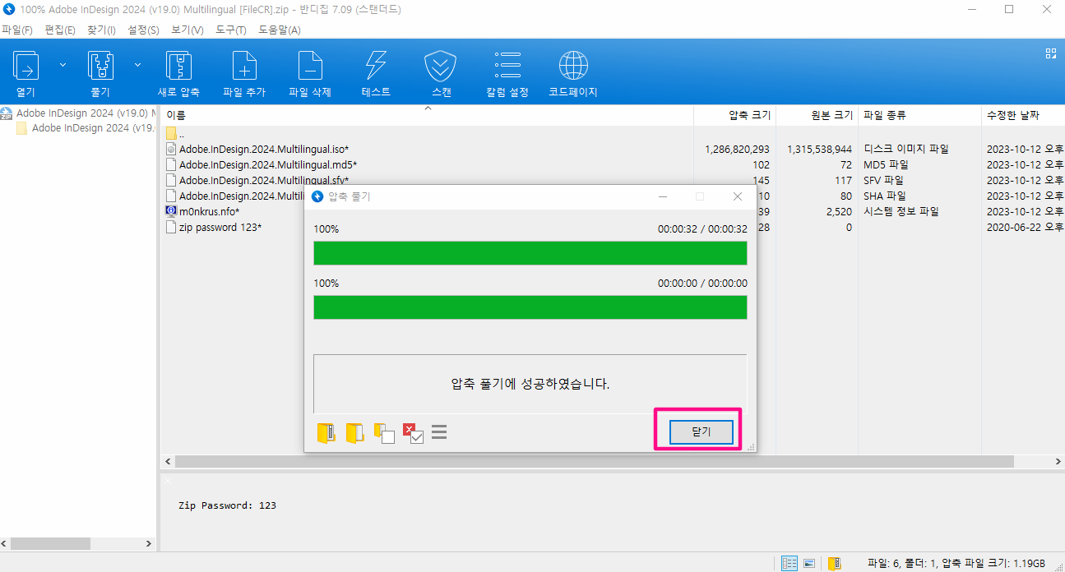Click the zip archive icon in tree root
The width and height of the screenshot is (1065, 572).
7,113
